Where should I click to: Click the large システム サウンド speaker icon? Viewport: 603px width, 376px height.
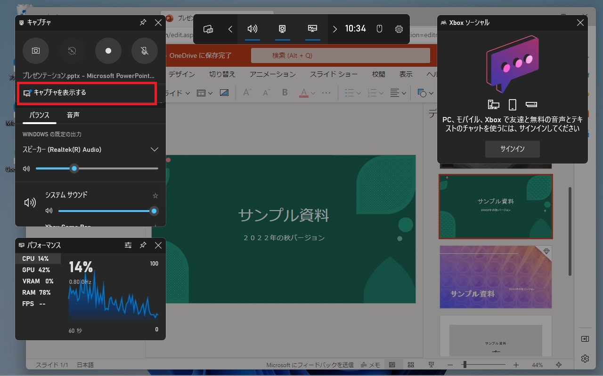(x=30, y=203)
